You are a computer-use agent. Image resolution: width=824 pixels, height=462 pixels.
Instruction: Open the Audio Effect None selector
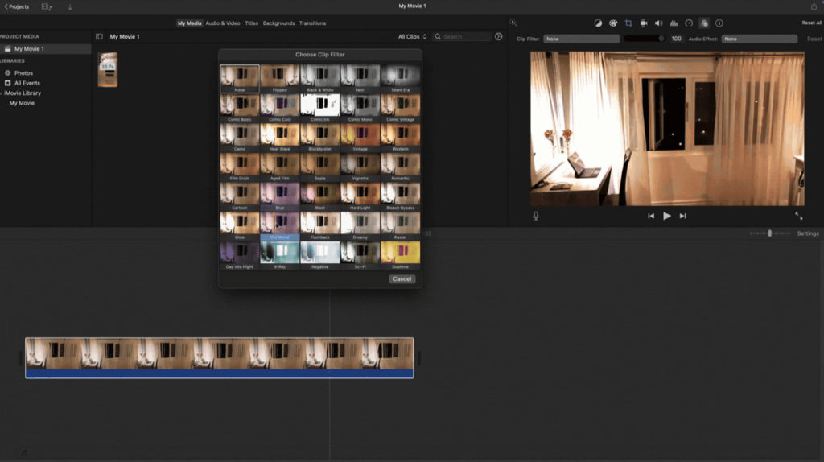point(758,39)
